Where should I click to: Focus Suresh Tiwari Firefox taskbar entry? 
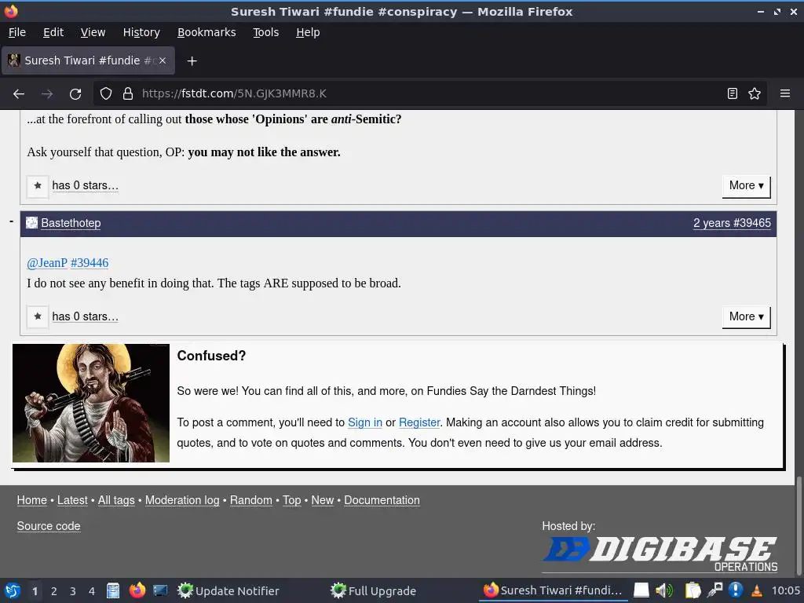pos(553,590)
